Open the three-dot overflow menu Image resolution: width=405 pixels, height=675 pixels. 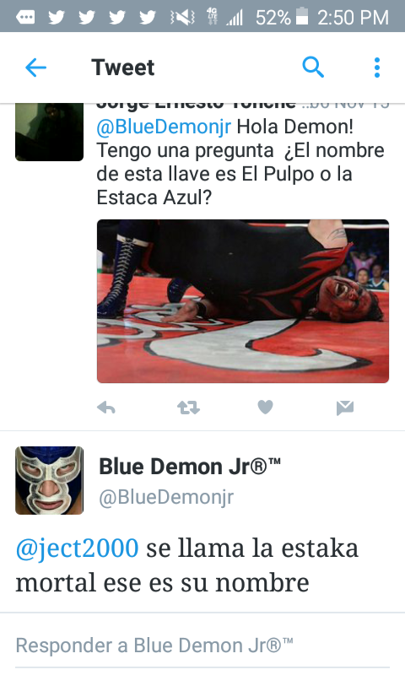coord(377,67)
